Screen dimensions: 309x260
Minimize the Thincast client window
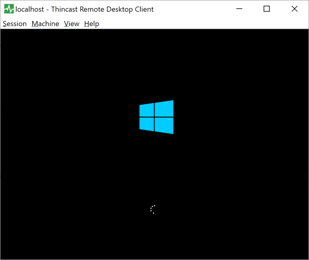click(x=239, y=8)
